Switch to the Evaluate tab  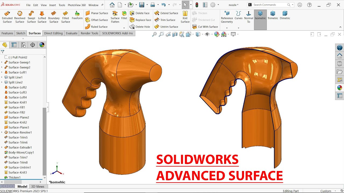pos(71,33)
